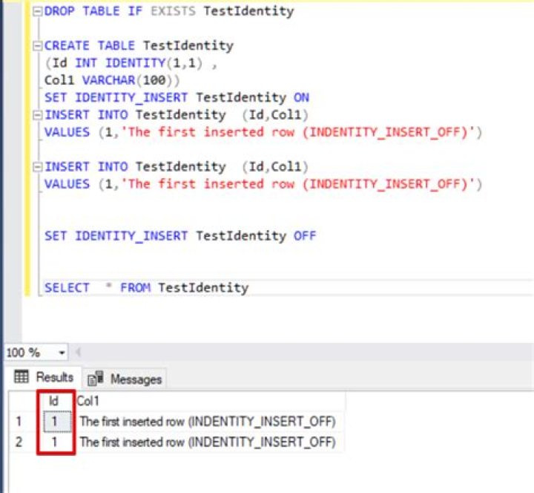Click the Results grid icon
The width and height of the screenshot is (534, 493).
22,378
